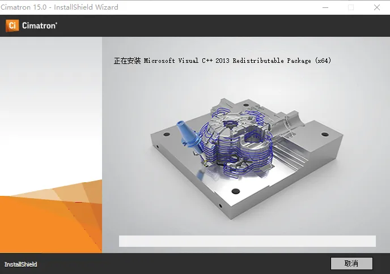
Task: Click the 取消 cancel button
Action: [351, 263]
